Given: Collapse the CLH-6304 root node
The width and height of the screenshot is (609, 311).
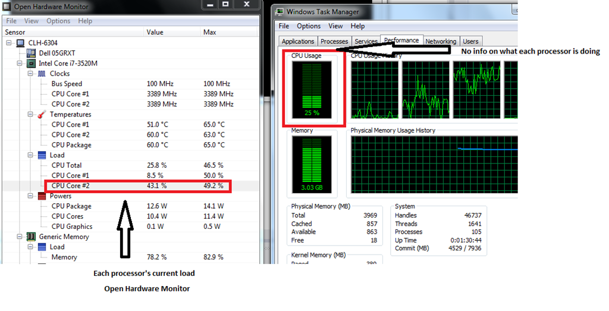Looking at the screenshot, I should tap(9, 43).
